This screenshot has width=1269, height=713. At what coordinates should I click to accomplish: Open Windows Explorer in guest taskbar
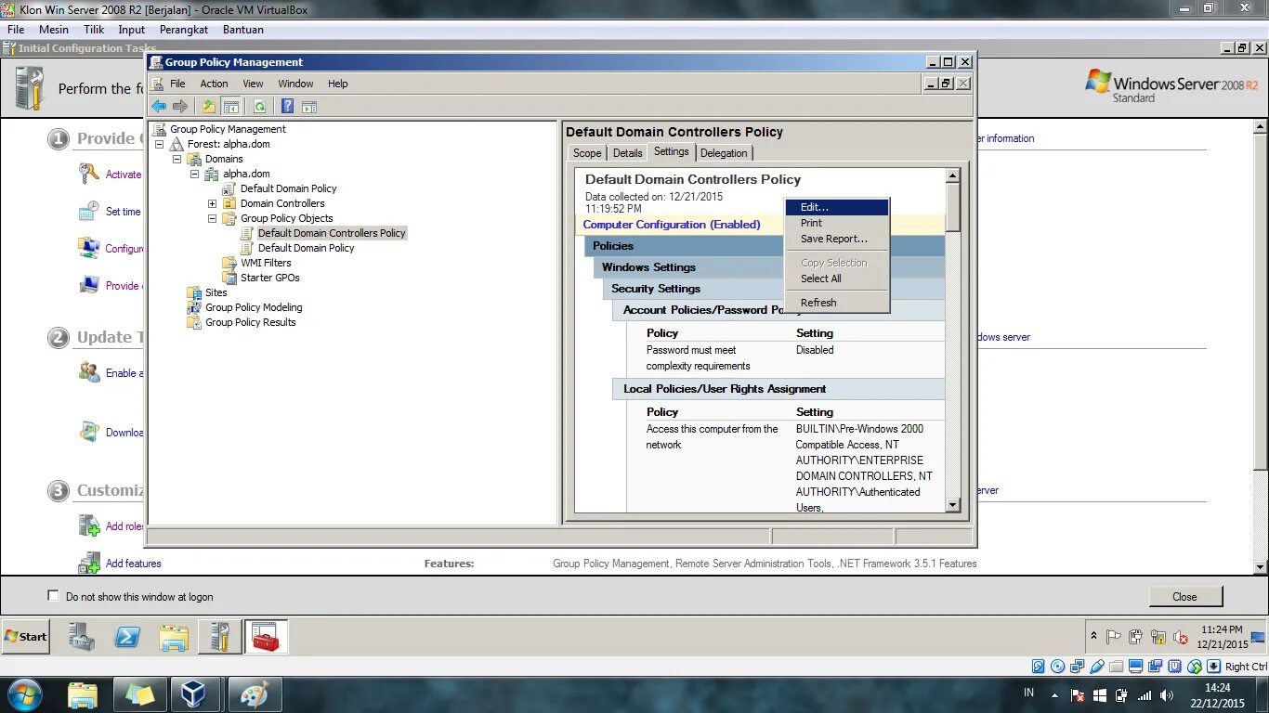point(174,637)
